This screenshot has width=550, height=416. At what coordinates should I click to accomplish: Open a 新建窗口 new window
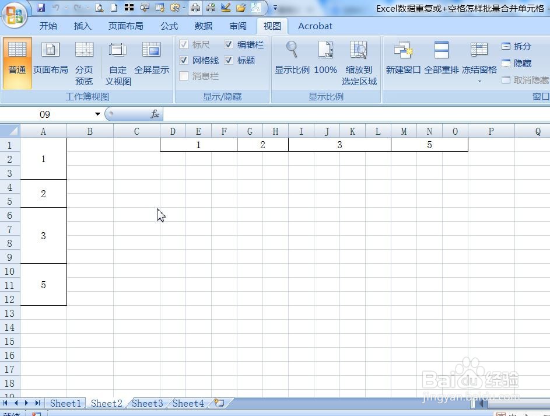point(403,58)
